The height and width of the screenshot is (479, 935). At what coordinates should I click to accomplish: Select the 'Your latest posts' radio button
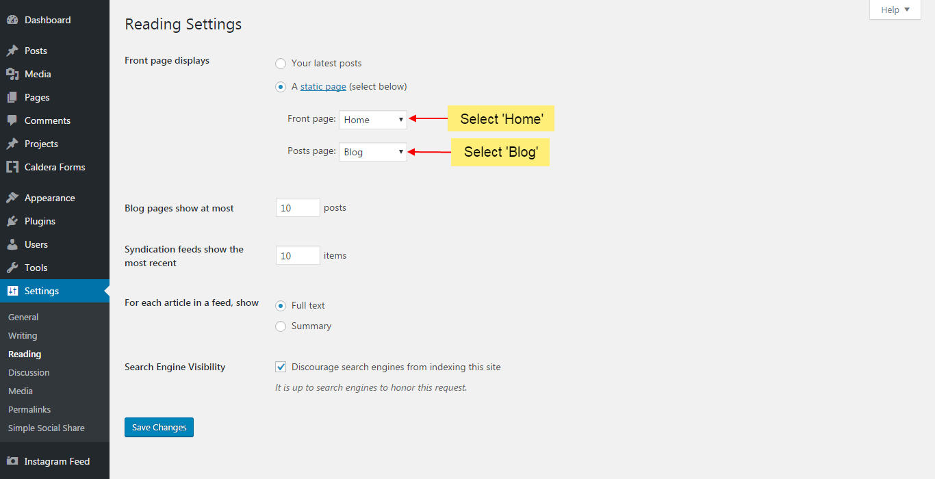(x=281, y=64)
